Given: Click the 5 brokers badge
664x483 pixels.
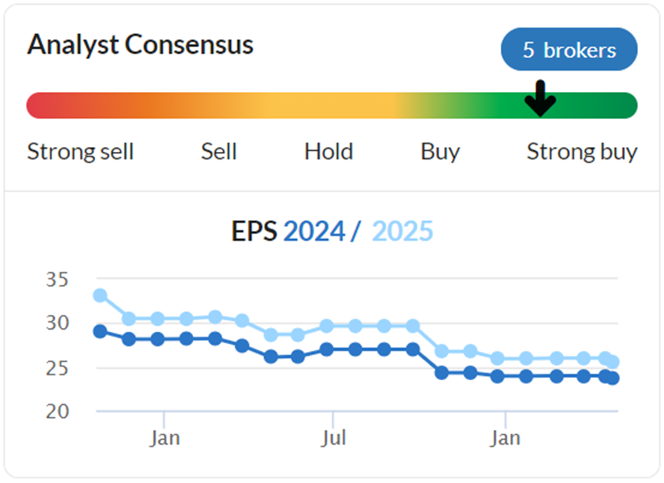Looking at the screenshot, I should click(x=569, y=50).
